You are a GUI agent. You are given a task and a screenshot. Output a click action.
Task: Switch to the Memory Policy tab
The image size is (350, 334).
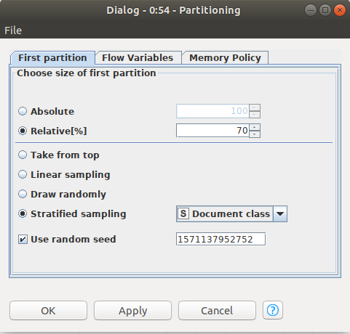225,57
